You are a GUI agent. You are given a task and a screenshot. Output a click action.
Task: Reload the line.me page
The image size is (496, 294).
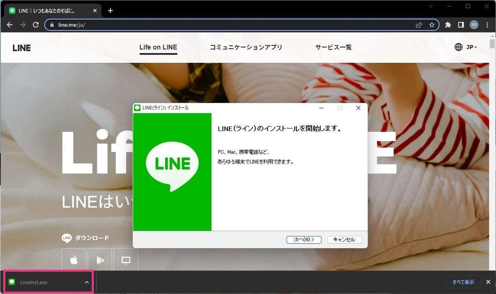click(x=36, y=25)
